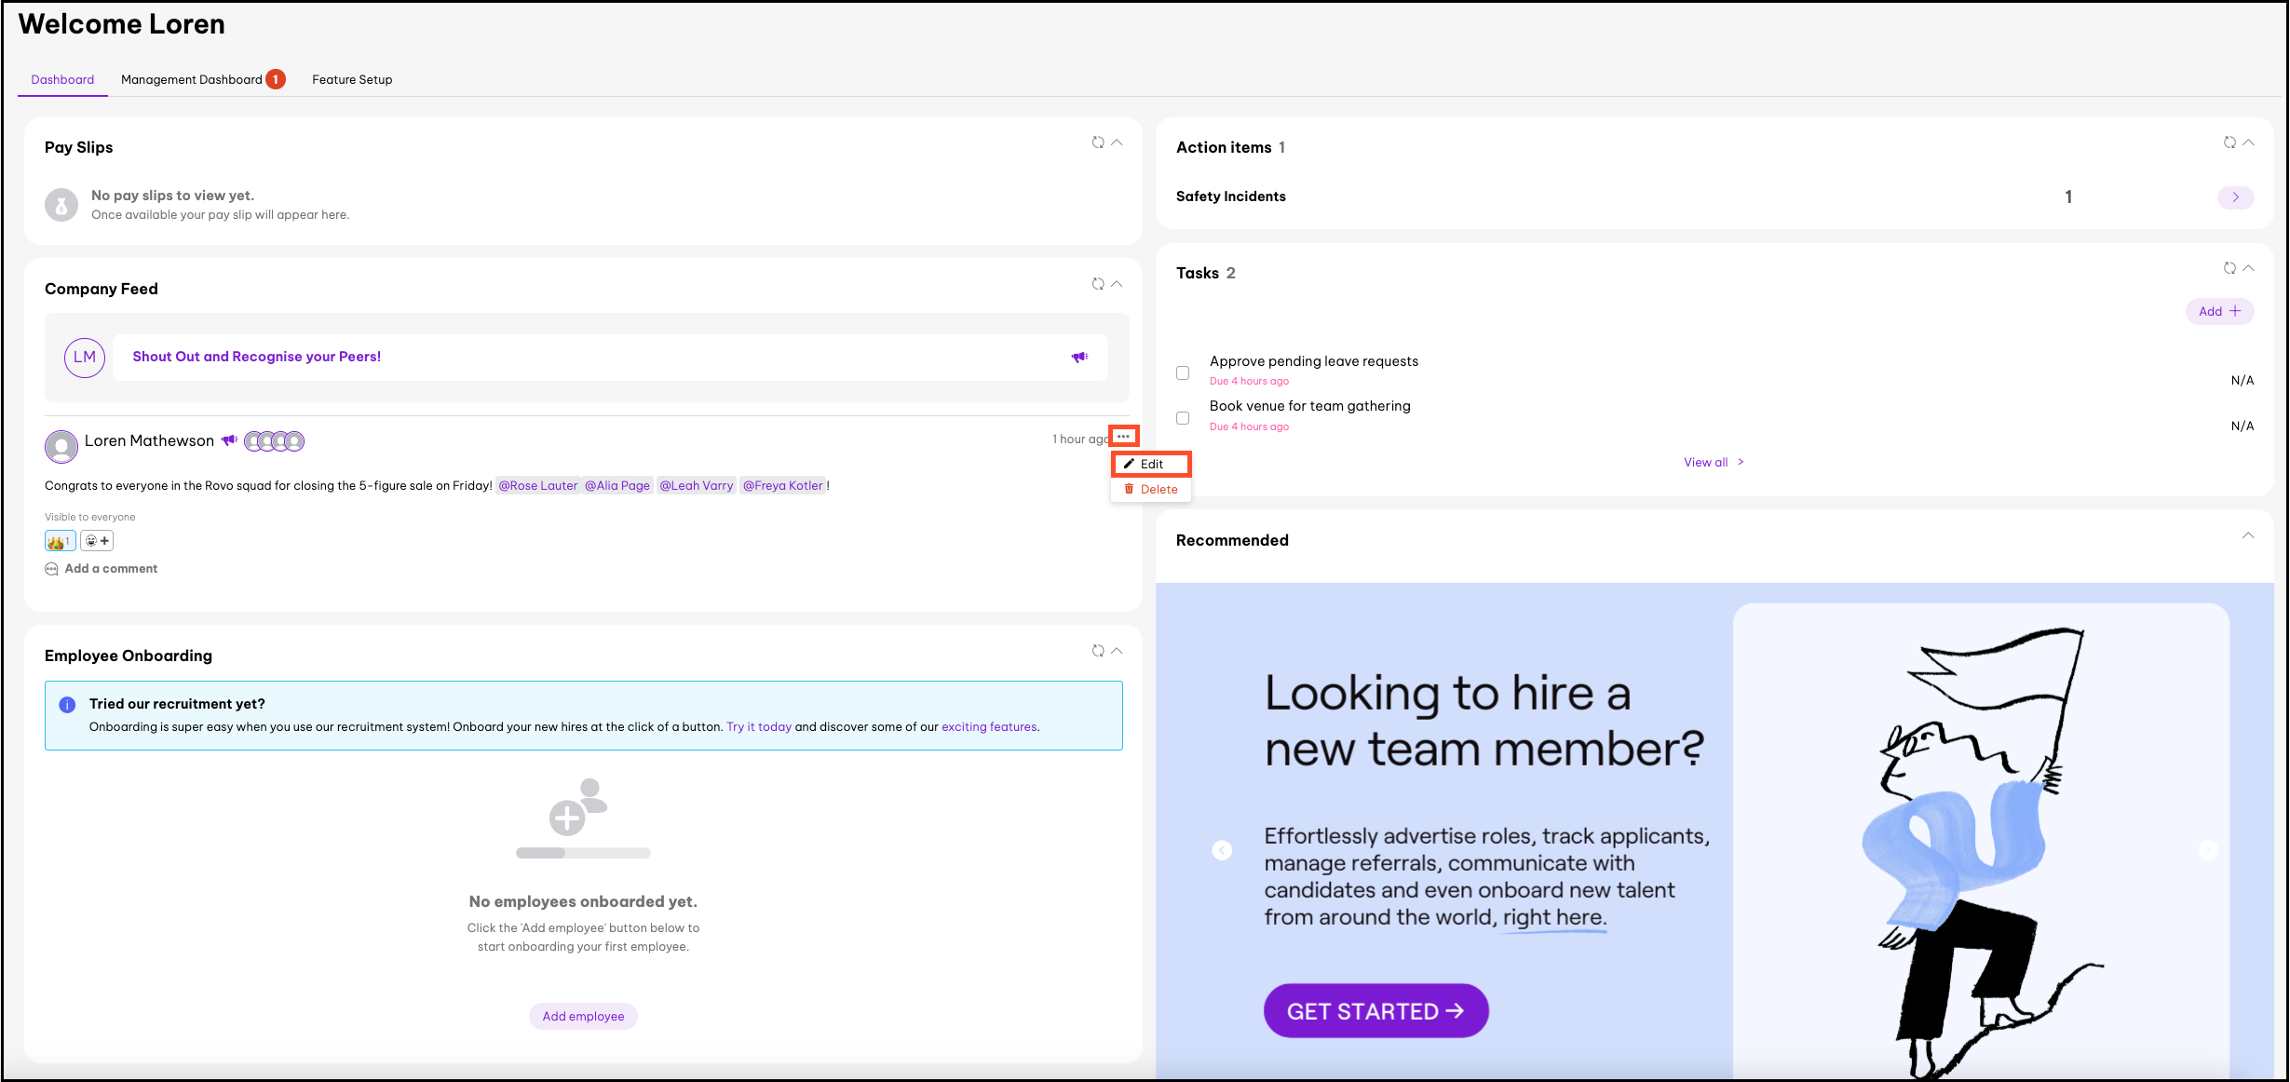Click the Add employee button
This screenshot has height=1082, width=2290.
pos(583,1016)
